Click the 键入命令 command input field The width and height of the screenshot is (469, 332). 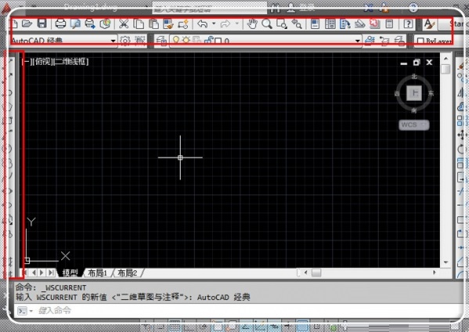[x=240, y=310]
